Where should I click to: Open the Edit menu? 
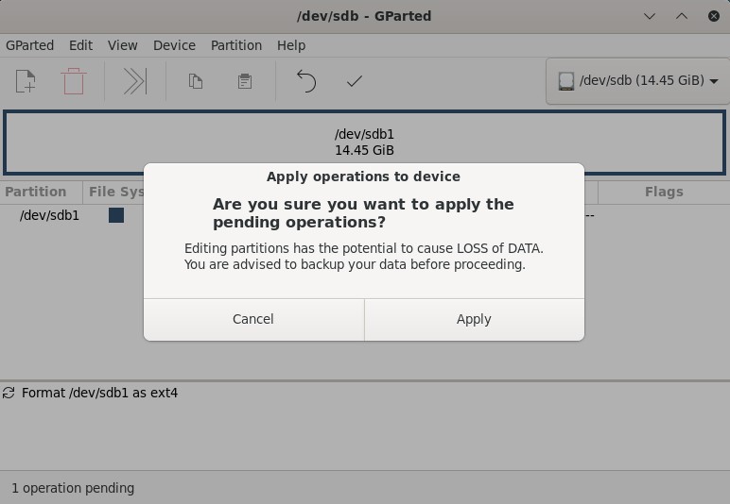80,45
